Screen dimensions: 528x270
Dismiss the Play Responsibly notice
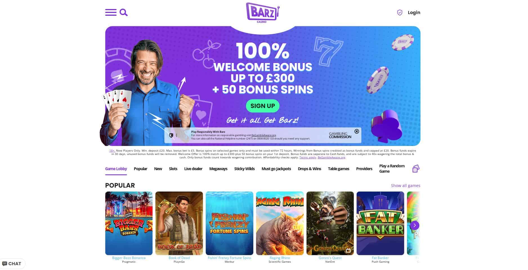click(x=357, y=131)
